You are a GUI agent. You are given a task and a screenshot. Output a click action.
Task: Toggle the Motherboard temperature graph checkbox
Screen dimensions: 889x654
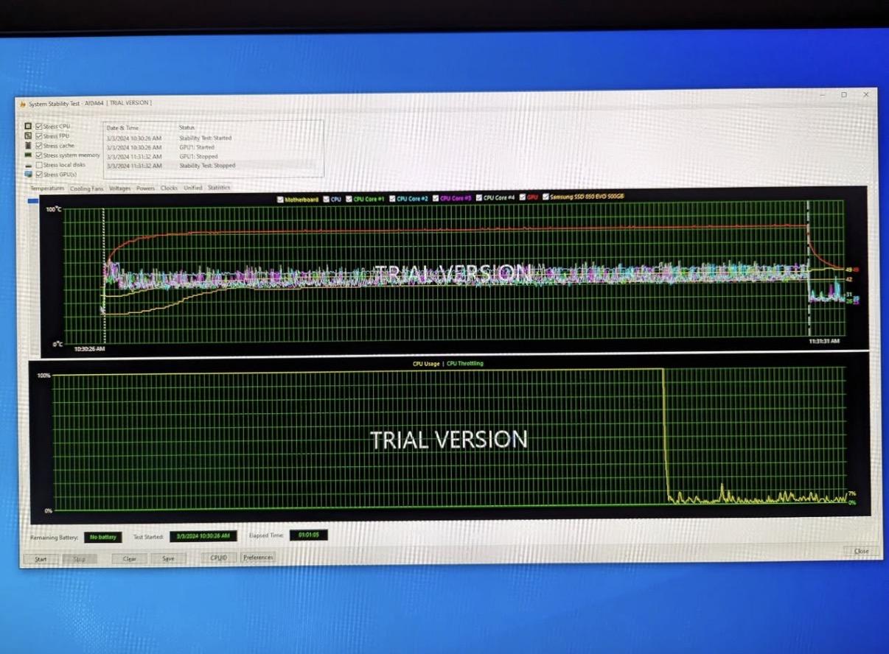[x=280, y=200]
